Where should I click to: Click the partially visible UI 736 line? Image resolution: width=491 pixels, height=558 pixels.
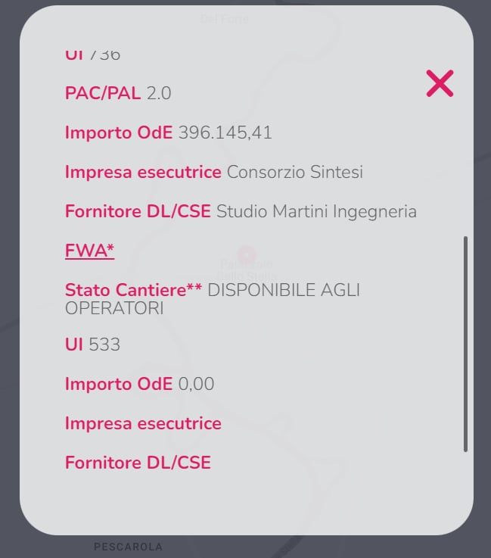pyautogui.click(x=92, y=55)
